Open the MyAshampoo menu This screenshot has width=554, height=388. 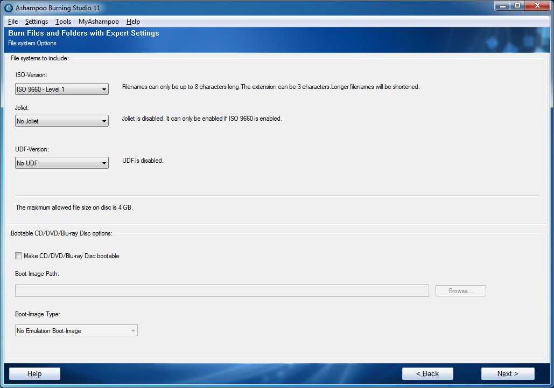pyautogui.click(x=99, y=22)
